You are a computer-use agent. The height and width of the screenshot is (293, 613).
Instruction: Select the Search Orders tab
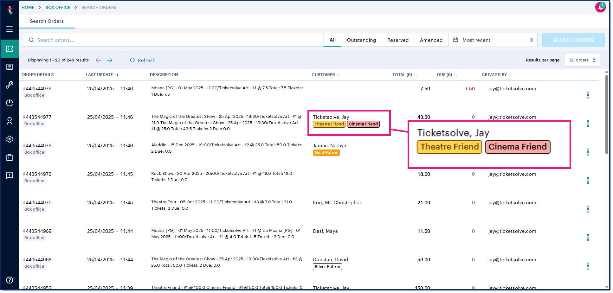47,21
